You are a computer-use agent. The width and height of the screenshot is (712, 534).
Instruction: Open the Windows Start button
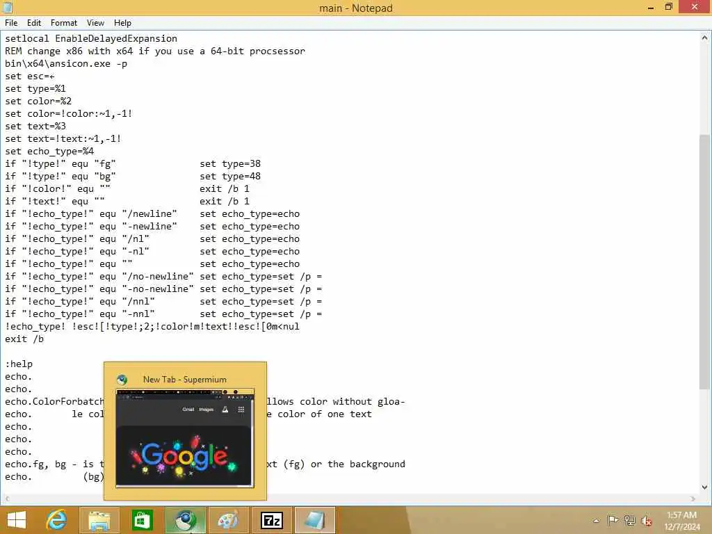17,520
